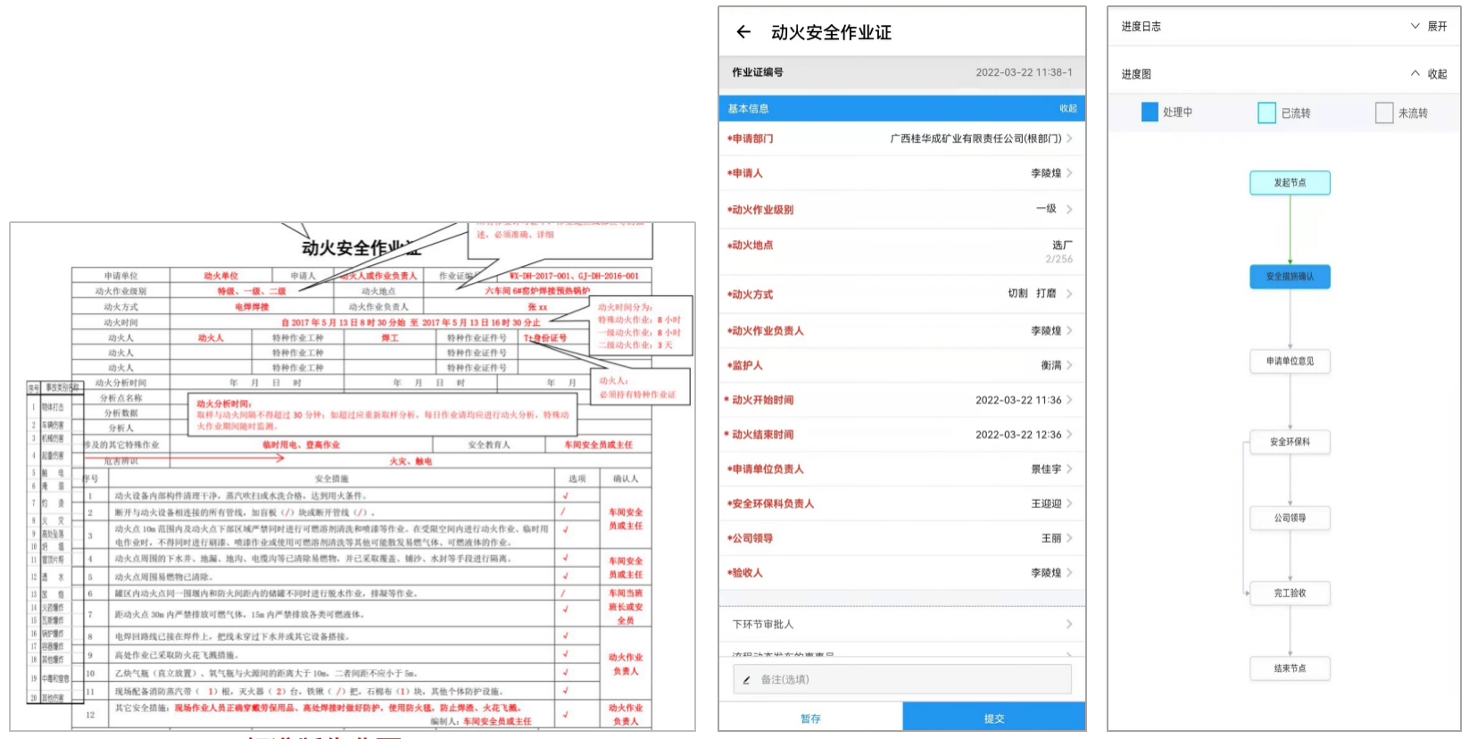Collapse the 进度图 panel via 收起
The height and width of the screenshot is (739, 1469).
(1429, 74)
